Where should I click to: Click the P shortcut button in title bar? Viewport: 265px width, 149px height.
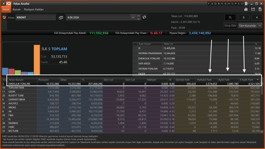click(x=235, y=4)
